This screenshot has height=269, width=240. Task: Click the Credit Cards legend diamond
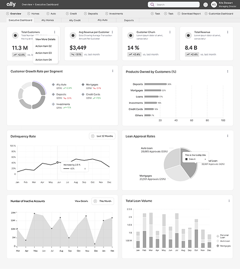pos(83,94)
